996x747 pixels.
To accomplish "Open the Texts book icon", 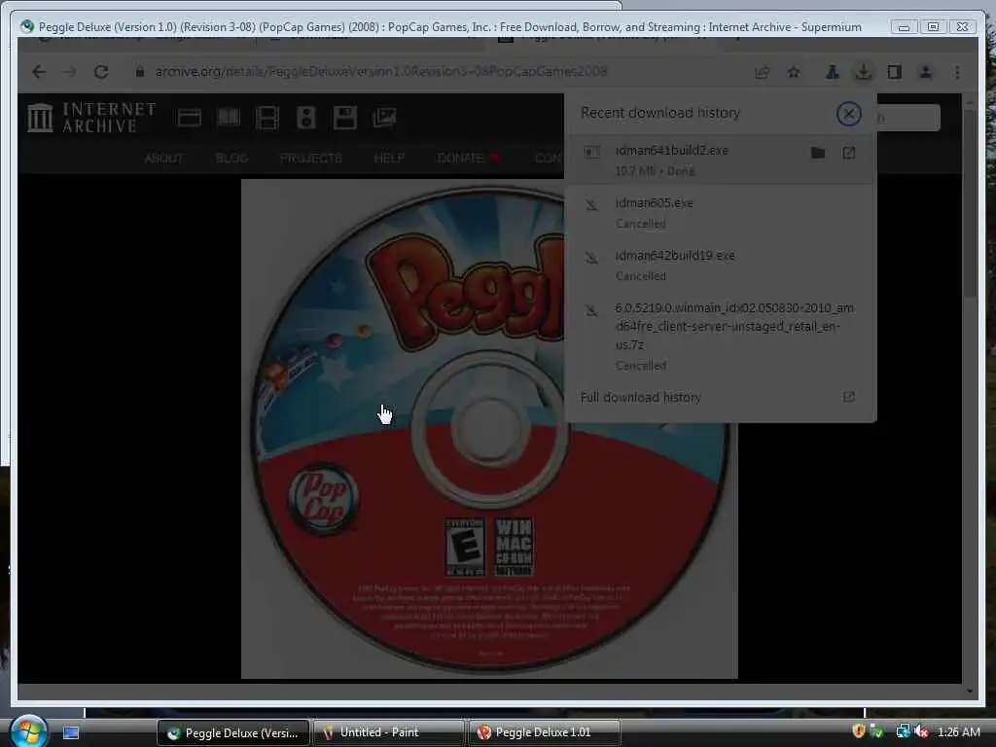I will (229, 118).
